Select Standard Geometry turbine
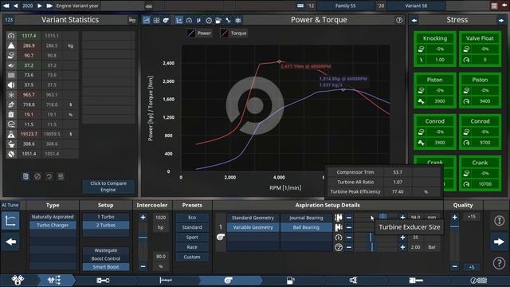This screenshot has height=287, width=510. 253,218
